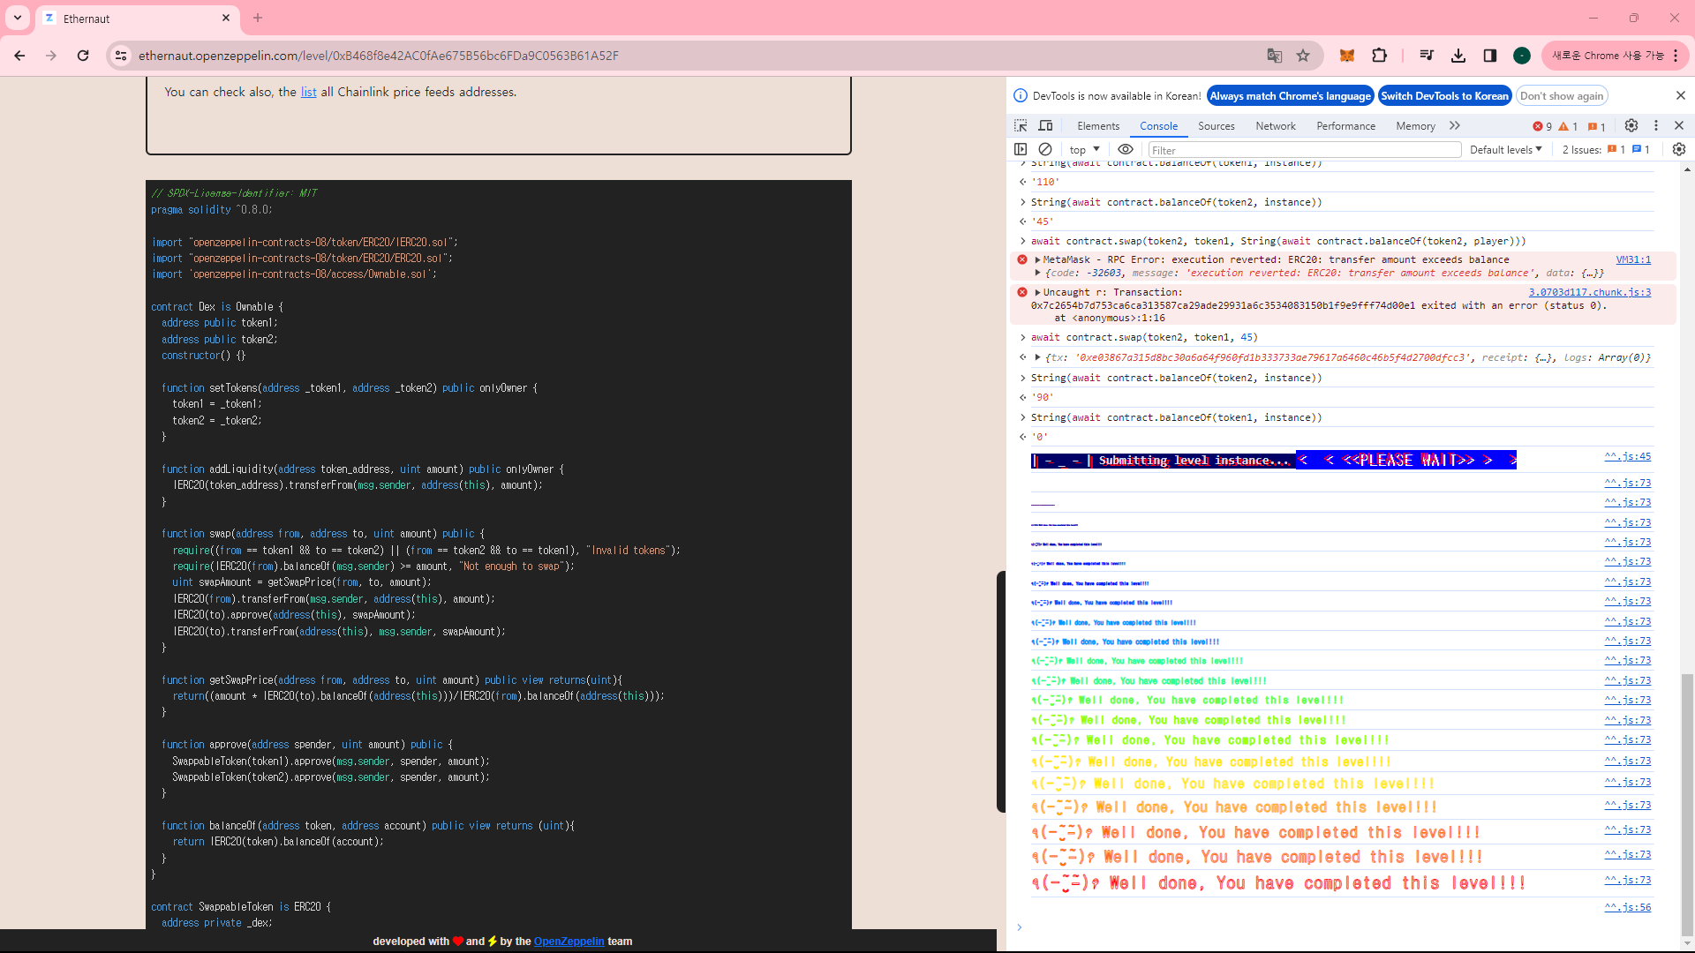Viewport: 1695px width, 953px height.
Task: Open the Default levels dropdown
Action: tap(1506, 150)
